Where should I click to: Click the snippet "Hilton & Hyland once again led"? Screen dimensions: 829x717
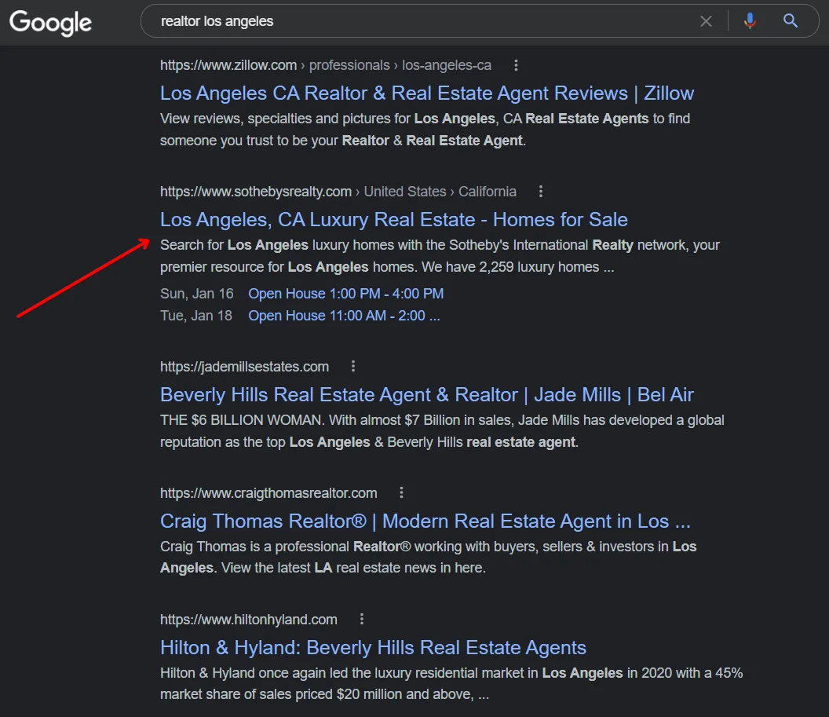point(451,683)
